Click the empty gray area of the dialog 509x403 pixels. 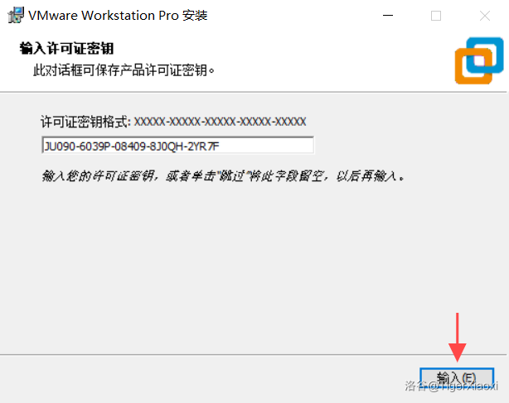[x=227, y=259]
